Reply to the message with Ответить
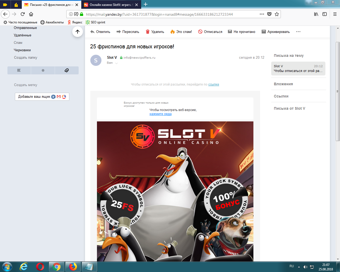This screenshot has height=272, width=340. tap(100, 32)
